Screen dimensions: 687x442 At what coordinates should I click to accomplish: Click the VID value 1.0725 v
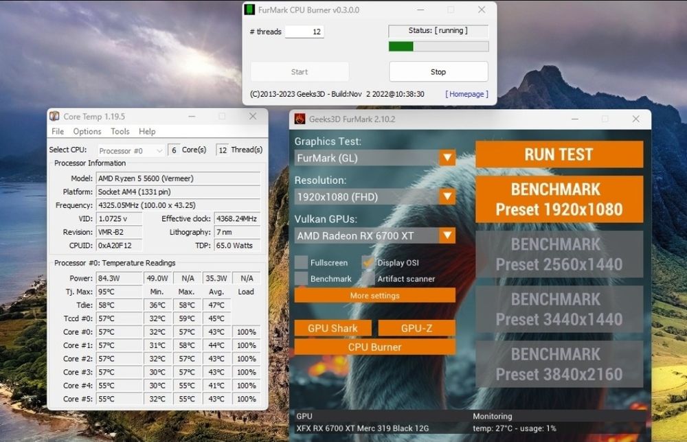tap(119, 218)
